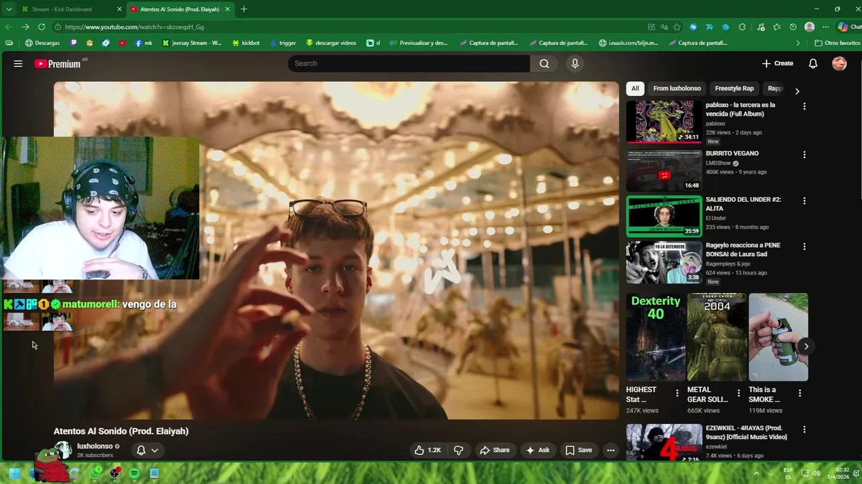Select the Freestyle Rap chip
The height and width of the screenshot is (484, 862).
coord(734,88)
